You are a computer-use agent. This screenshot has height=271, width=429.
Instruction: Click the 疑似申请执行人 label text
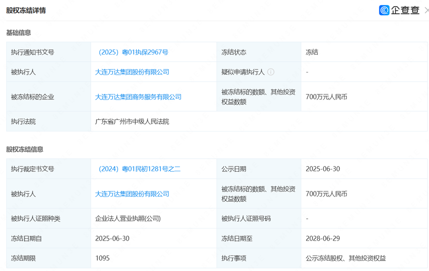click(x=243, y=72)
